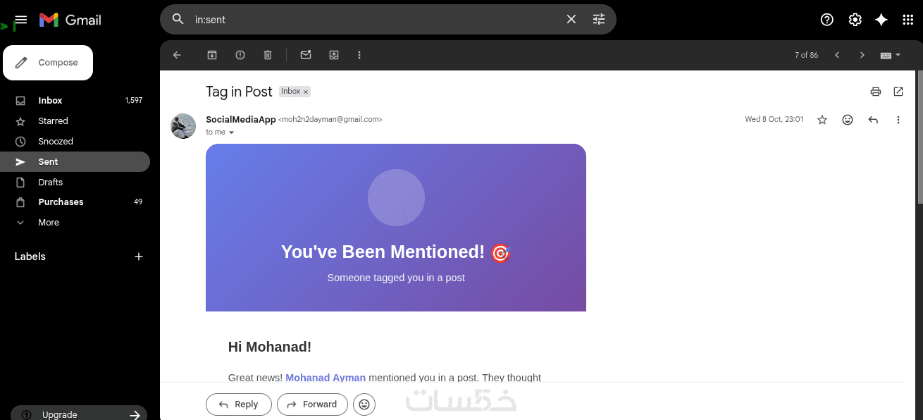Click the Snooze toolbar icon
The image size is (923, 420).
pos(334,55)
